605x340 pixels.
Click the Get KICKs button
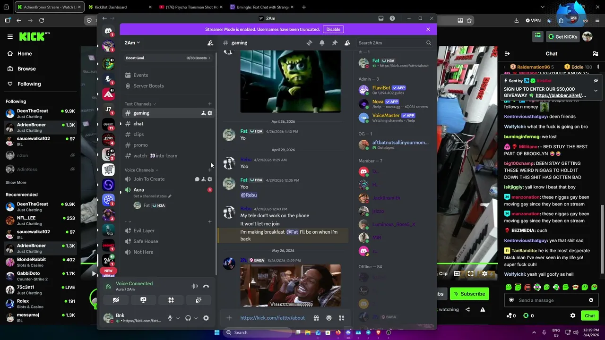[x=562, y=37]
